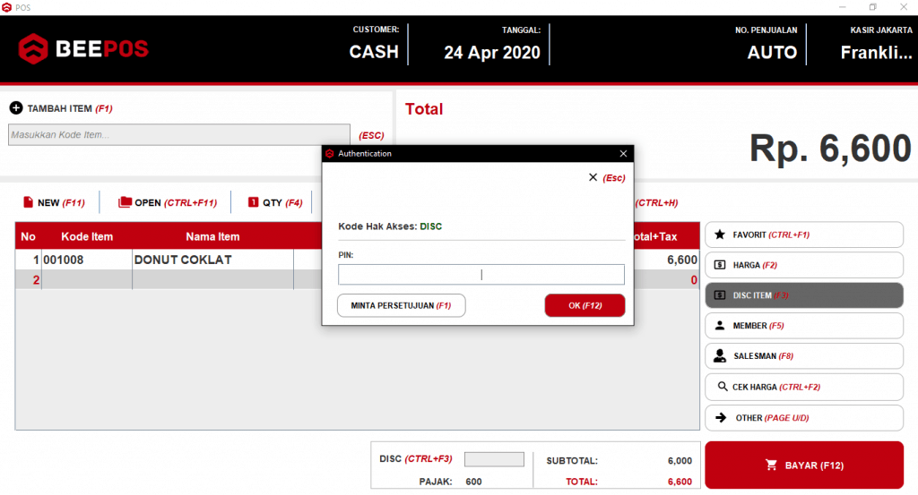Click the Harga price tag icon

(720, 265)
